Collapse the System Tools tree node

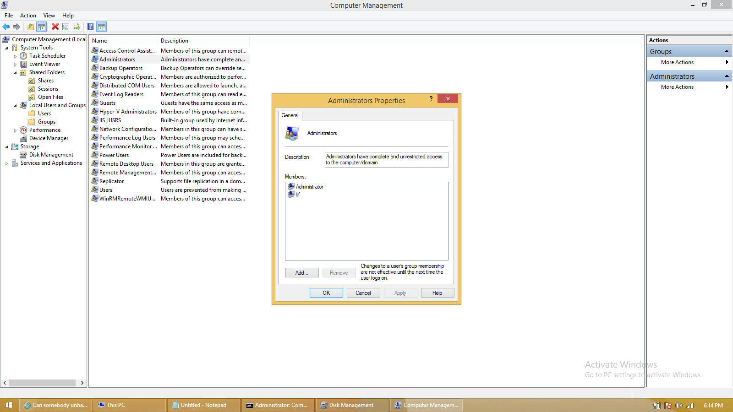click(6, 48)
